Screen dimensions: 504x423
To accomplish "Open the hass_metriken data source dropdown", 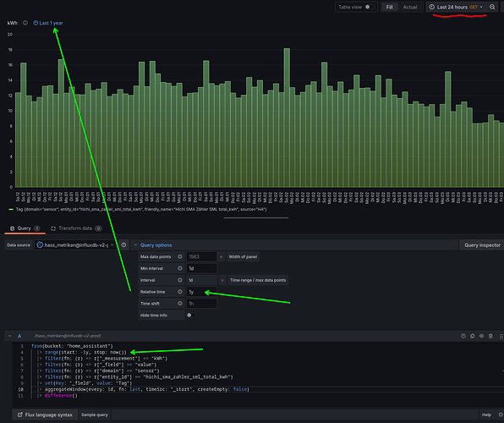I will pos(75,244).
